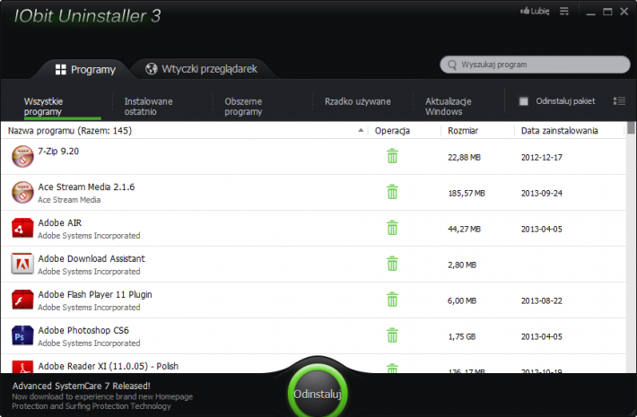Viewport: 637px width, 417px height.
Task: Show Instalowane ostatnio programs
Action: click(148, 107)
